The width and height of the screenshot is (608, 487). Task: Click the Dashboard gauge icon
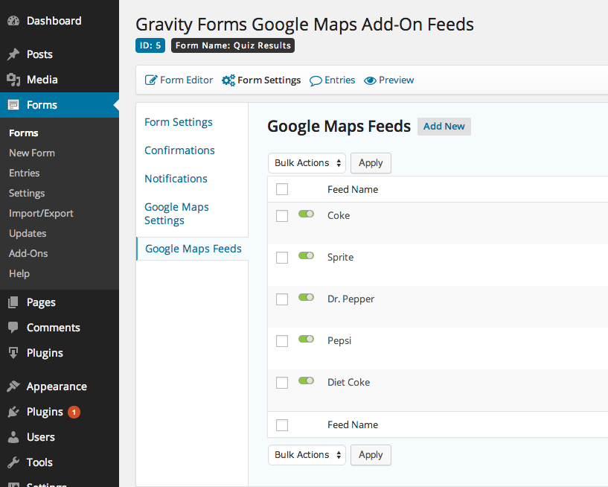pyautogui.click(x=13, y=21)
